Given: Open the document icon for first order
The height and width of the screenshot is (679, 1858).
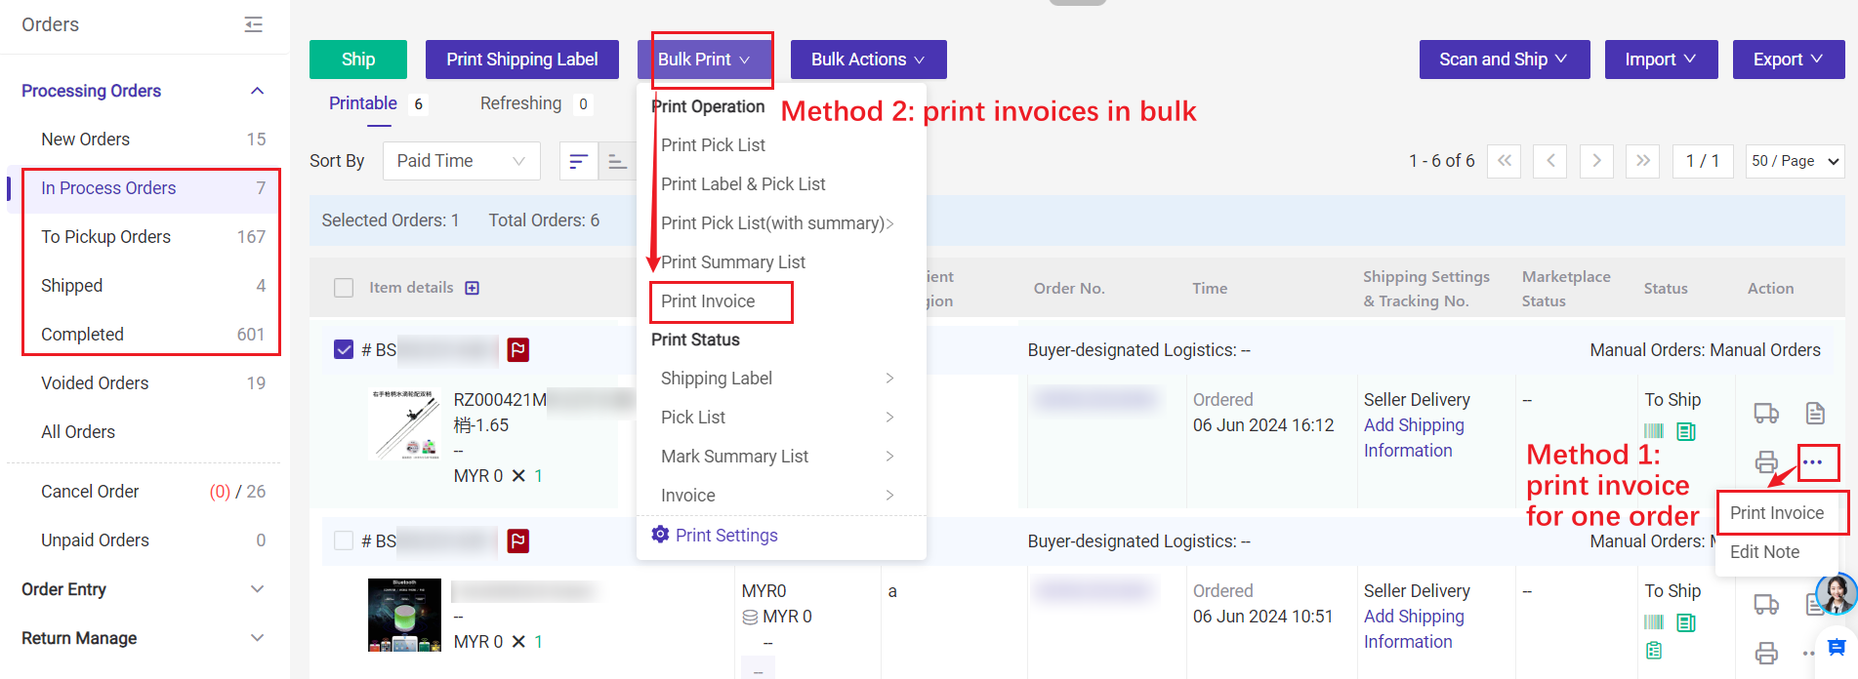Looking at the screenshot, I should coord(1815,413).
